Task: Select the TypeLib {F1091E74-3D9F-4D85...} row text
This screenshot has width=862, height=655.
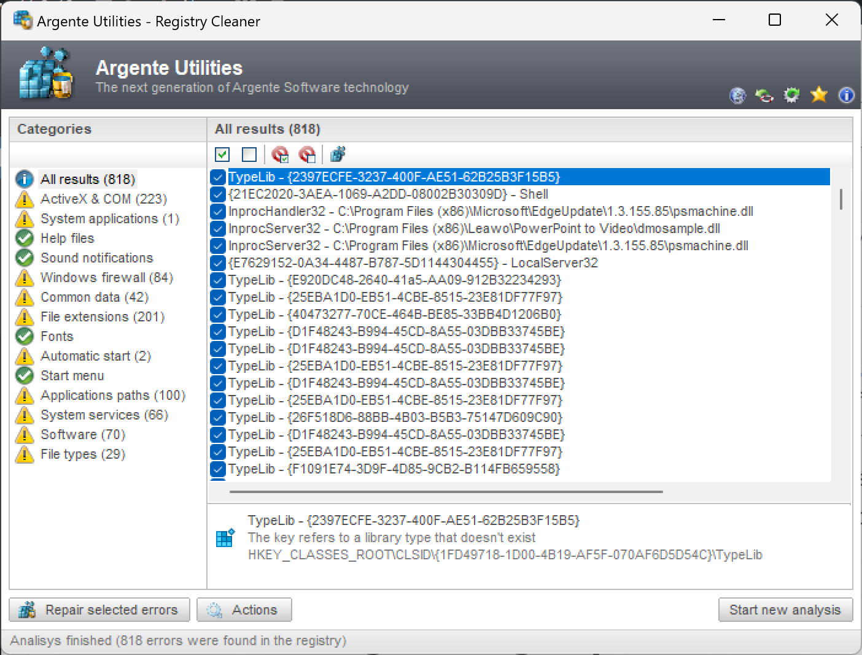Action: coord(394,469)
